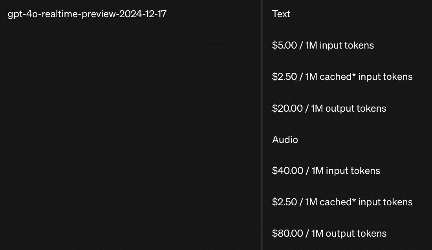Click the $20.00 text output price

pyautogui.click(x=287, y=109)
